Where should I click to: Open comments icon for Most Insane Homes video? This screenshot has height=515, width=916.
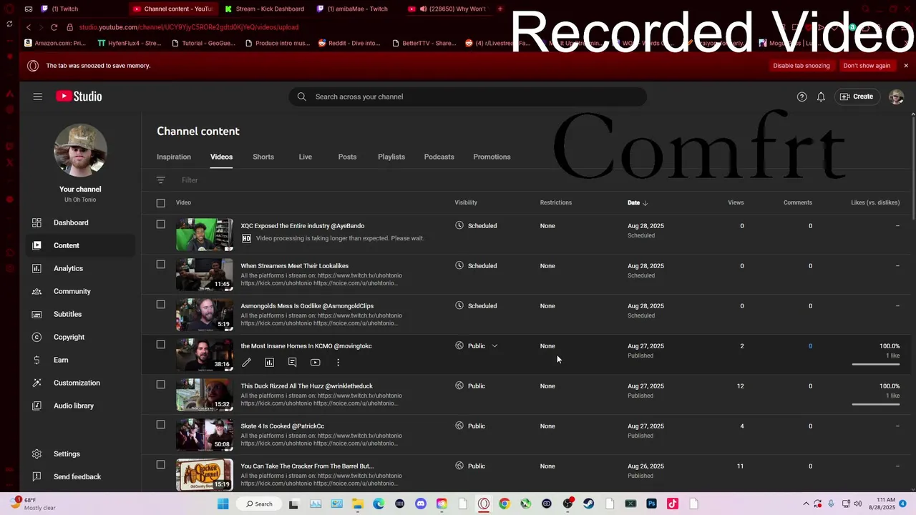coord(292,363)
